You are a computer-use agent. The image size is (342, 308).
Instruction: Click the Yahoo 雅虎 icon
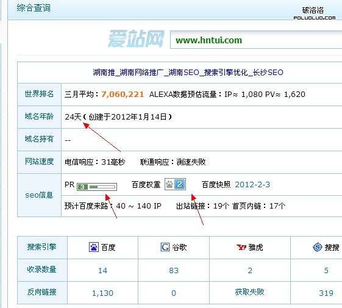click(x=241, y=248)
